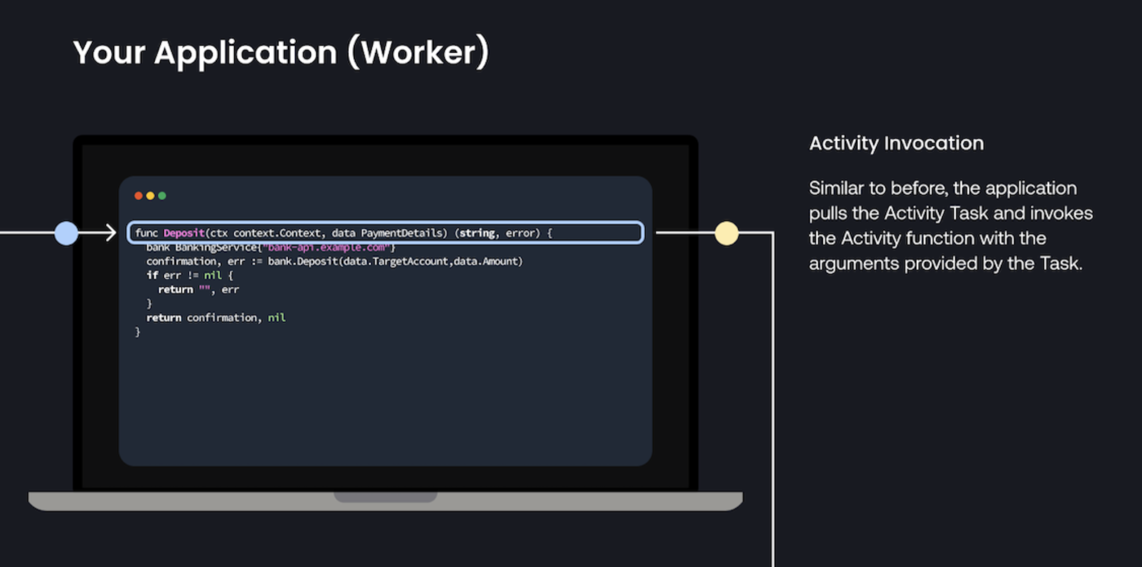Click the "confirmation, err := bank.Deposit" line
Viewport: 1142px width, 567px height.
click(x=334, y=261)
